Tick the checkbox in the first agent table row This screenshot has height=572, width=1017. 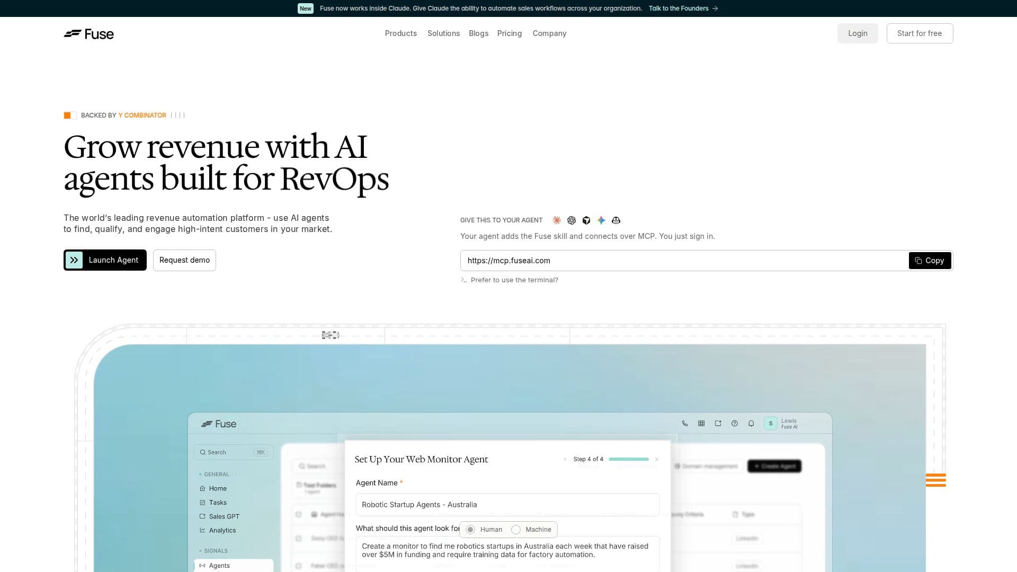click(x=299, y=539)
